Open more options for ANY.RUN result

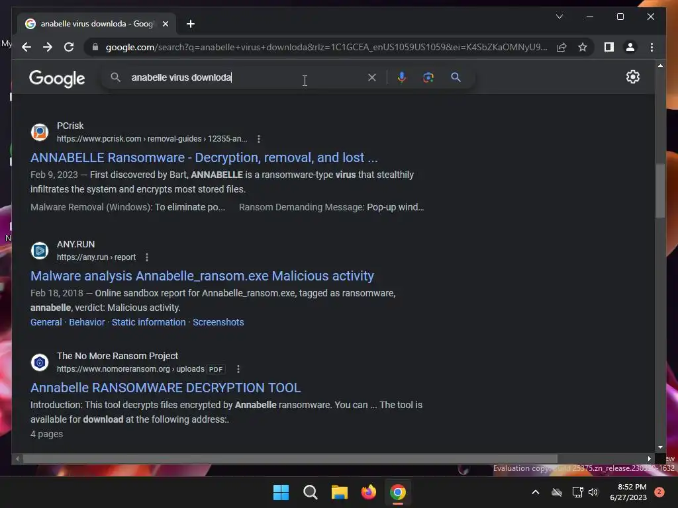point(147,257)
